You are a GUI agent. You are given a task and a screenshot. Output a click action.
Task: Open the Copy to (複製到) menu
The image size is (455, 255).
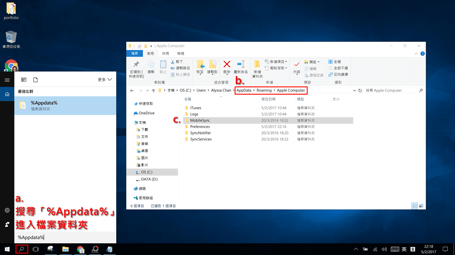212,68
